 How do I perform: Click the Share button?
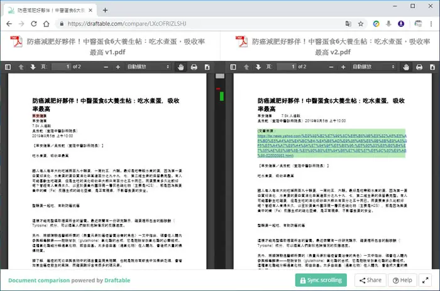[x=370, y=280]
